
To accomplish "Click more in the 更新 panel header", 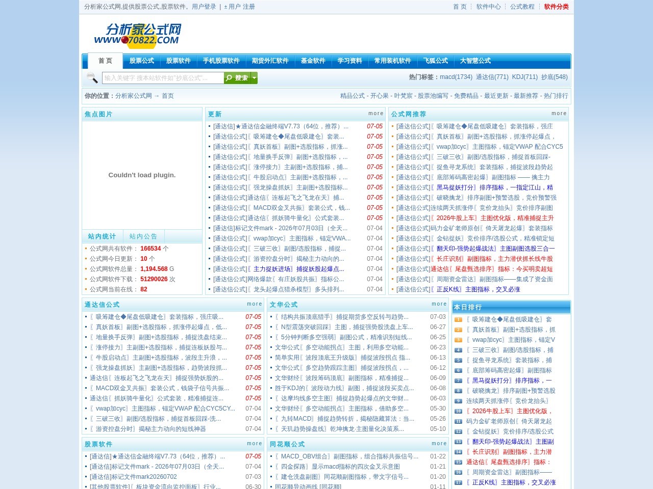I will pos(376,114).
